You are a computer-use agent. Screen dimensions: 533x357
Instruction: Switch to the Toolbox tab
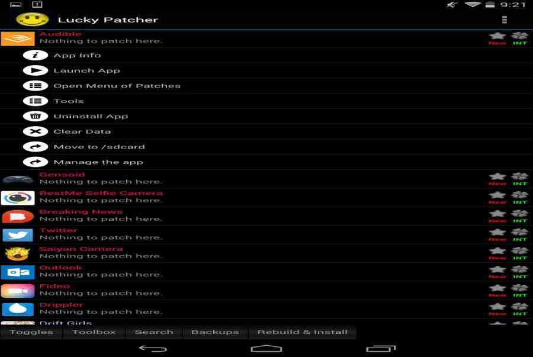(94, 332)
